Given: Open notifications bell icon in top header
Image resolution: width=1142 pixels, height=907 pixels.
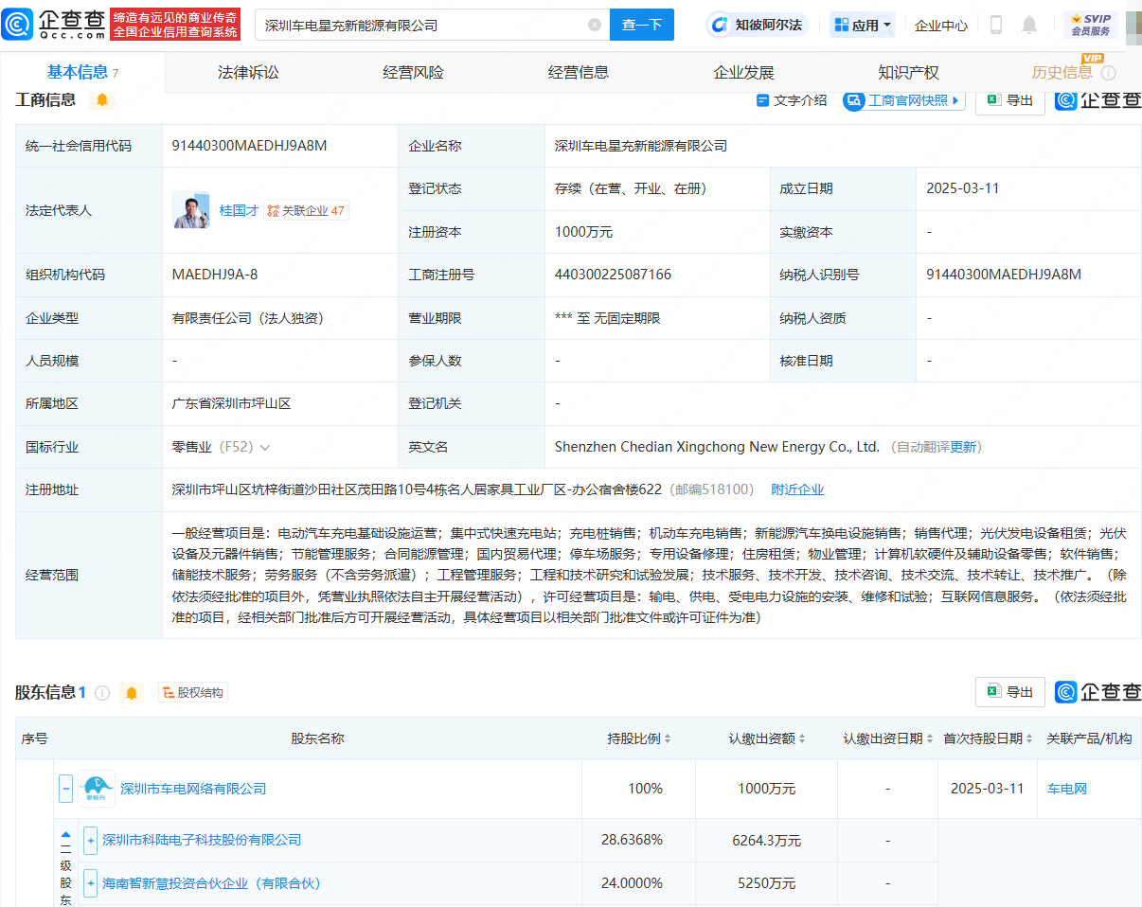Looking at the screenshot, I should 1029,25.
